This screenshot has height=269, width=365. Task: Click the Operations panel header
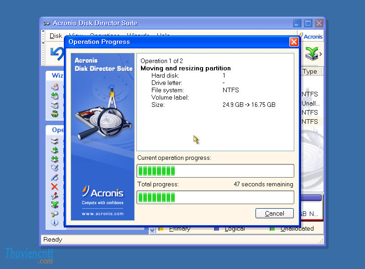pyautogui.click(x=55, y=130)
